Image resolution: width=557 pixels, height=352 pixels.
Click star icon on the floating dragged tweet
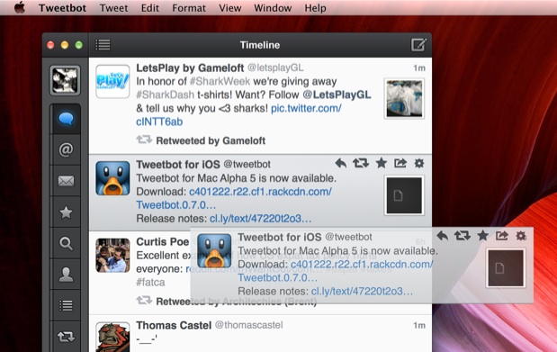click(482, 235)
